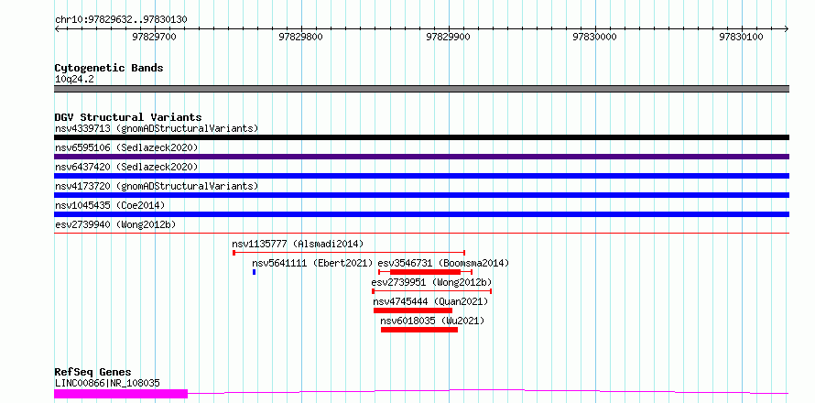Viewport: 815px width, 403px height.
Task: Click the nsv6437420 blue variant bar
Action: (421, 176)
